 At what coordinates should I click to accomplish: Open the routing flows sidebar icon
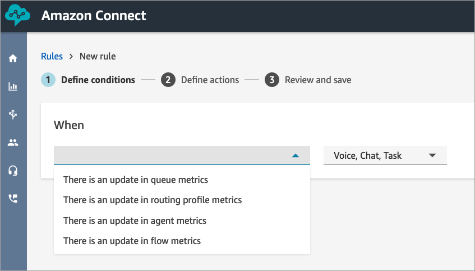point(13,114)
